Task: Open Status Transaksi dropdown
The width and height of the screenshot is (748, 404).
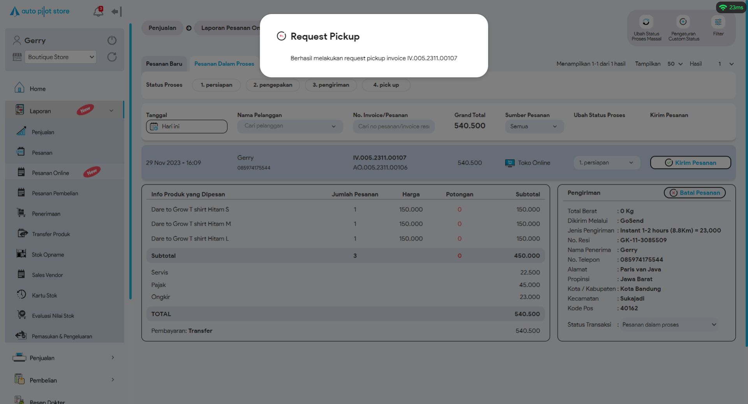Action: pyautogui.click(x=669, y=324)
